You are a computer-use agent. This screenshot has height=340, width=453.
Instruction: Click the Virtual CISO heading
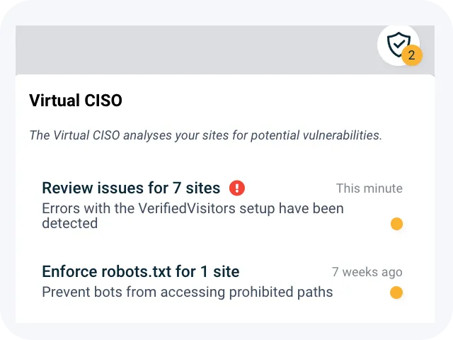[76, 101]
